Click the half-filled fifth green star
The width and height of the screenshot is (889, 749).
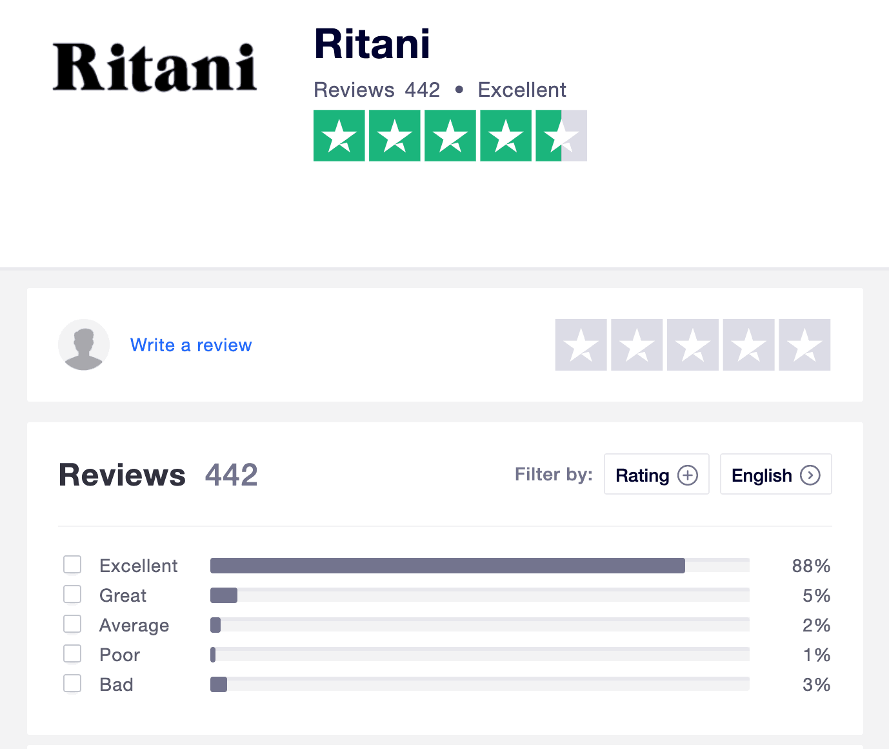(561, 136)
